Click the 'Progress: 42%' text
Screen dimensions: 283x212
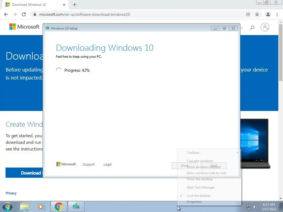click(77, 70)
